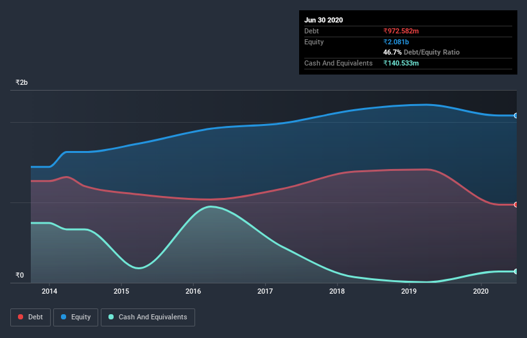Image resolution: width=527 pixels, height=338 pixels.
Task: Click the Debt label in tooltip
Action: pos(311,31)
